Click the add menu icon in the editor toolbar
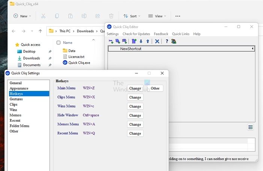The width and height of the screenshot is (263, 171). pyautogui.click(x=118, y=41)
